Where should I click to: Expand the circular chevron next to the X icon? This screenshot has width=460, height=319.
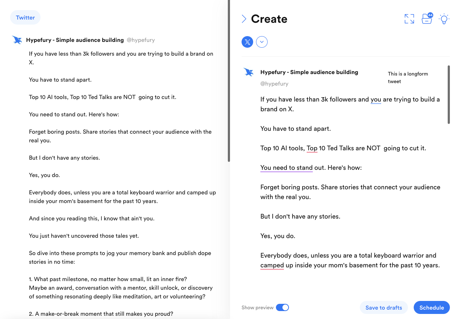pyautogui.click(x=262, y=42)
